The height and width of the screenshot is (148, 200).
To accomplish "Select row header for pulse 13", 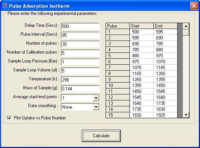I will coord(118,103).
